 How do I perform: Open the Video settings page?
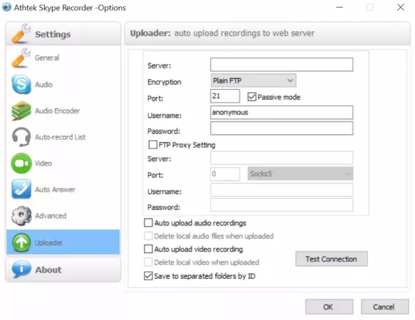point(63,163)
